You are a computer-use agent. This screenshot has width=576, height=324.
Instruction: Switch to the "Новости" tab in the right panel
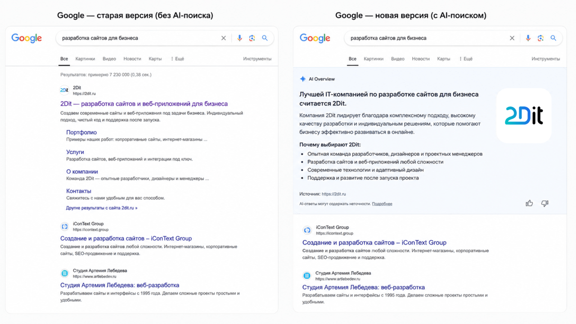click(x=421, y=59)
